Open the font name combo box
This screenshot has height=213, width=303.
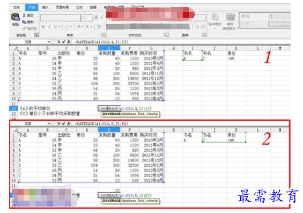(60, 18)
